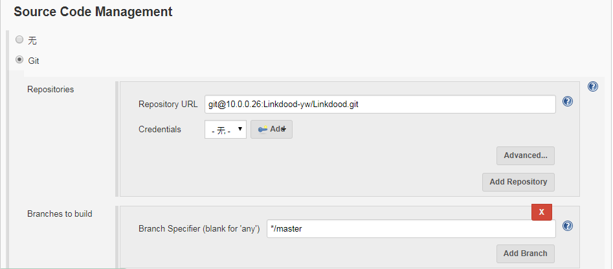Click the Branch Specifier label text
Screen dimensions: 613x269
point(199,229)
